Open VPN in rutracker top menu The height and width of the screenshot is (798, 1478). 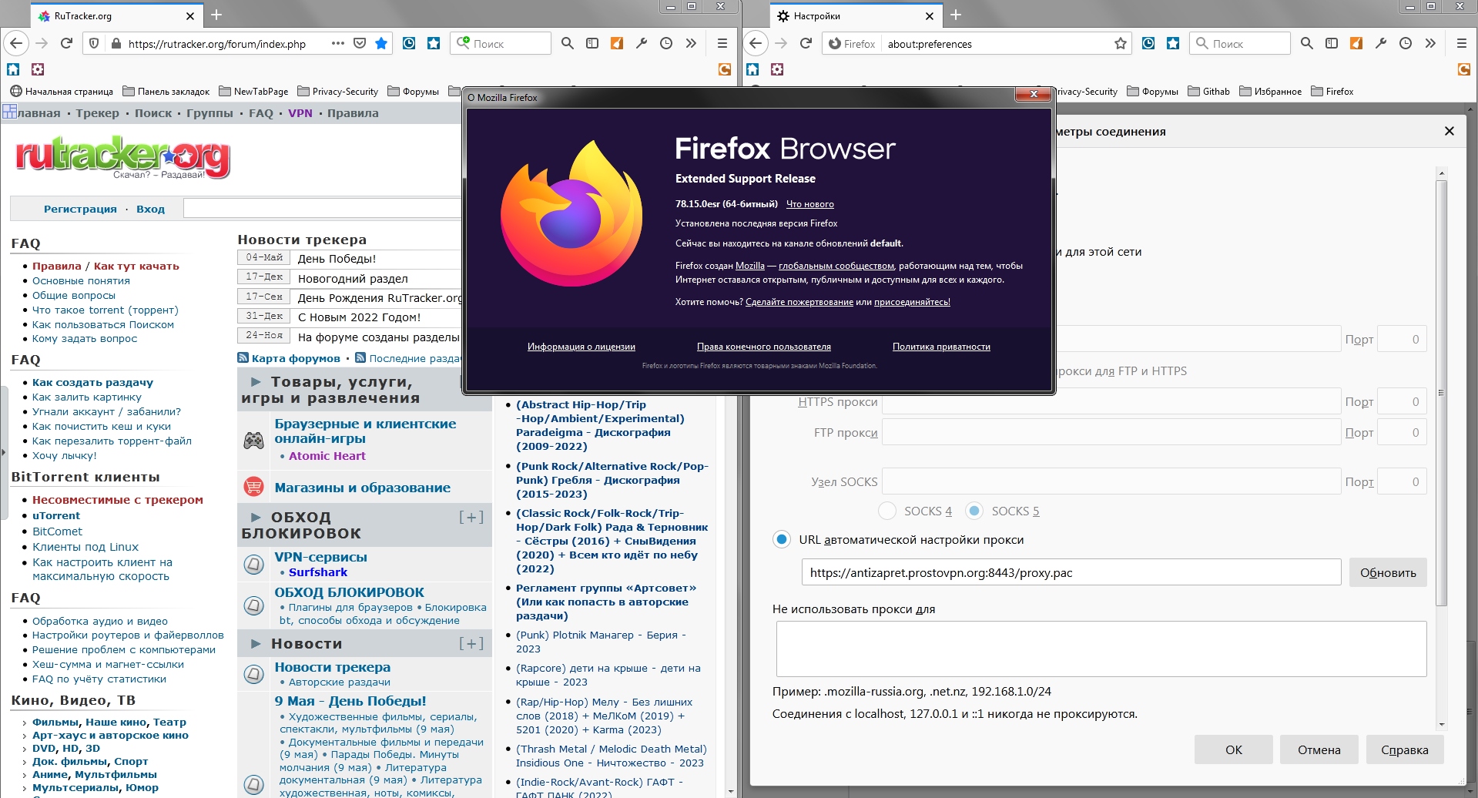(300, 113)
